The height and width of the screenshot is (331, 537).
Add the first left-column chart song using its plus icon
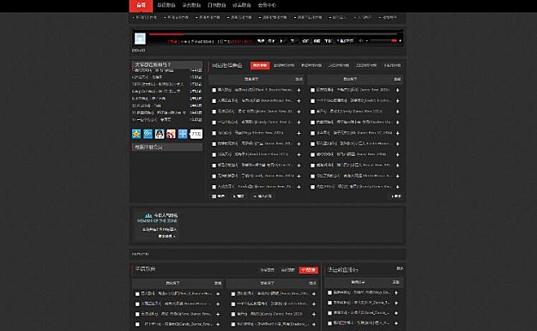[x=299, y=90]
